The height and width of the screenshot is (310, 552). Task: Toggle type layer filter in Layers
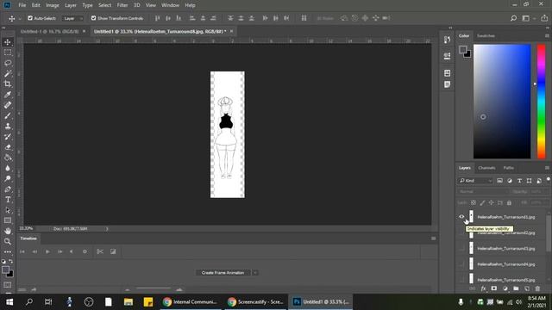tap(519, 181)
